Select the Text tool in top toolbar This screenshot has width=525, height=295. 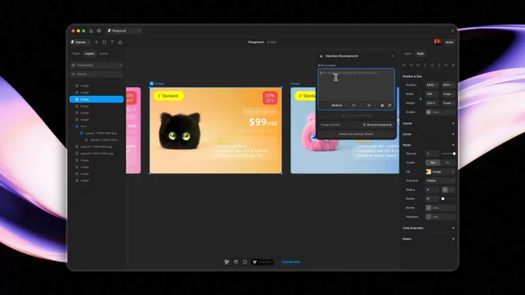point(112,42)
